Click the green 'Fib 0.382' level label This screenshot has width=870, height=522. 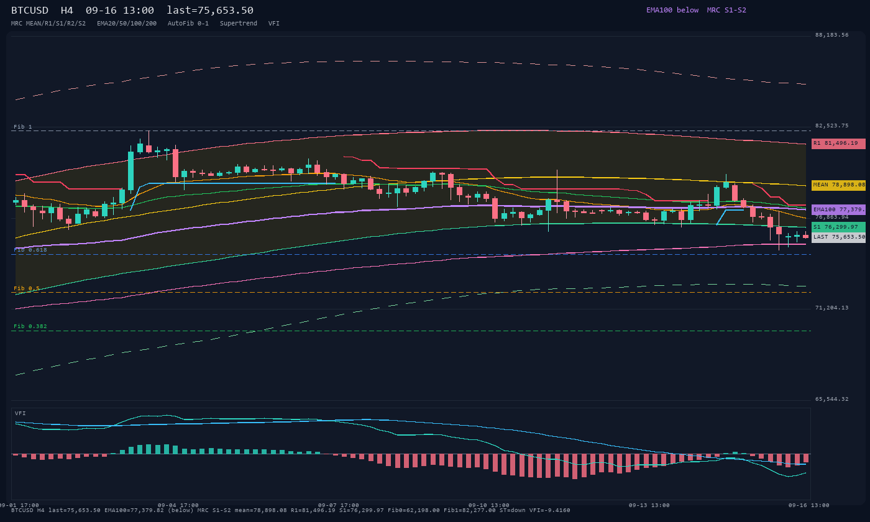[x=30, y=326]
